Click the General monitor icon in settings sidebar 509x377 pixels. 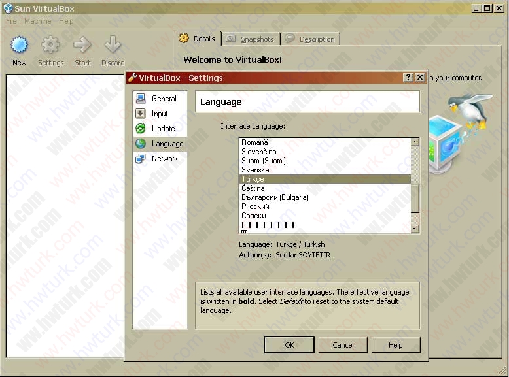(x=141, y=99)
